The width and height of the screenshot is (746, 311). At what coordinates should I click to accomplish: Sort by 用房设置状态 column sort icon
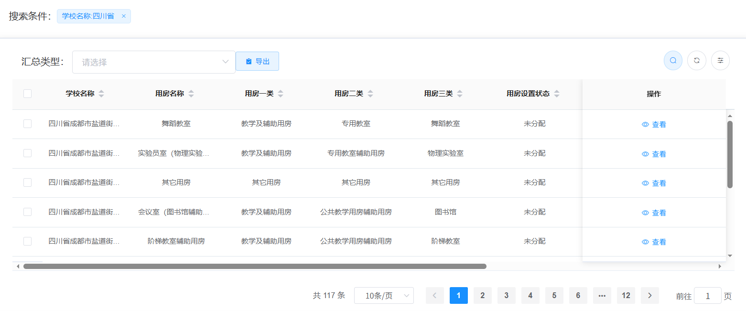(x=557, y=94)
